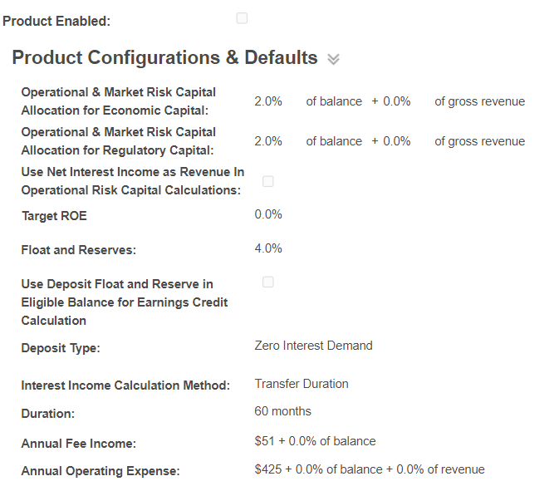
Task: Click the Interest Income Calculation Method label
Action: [x=125, y=385]
